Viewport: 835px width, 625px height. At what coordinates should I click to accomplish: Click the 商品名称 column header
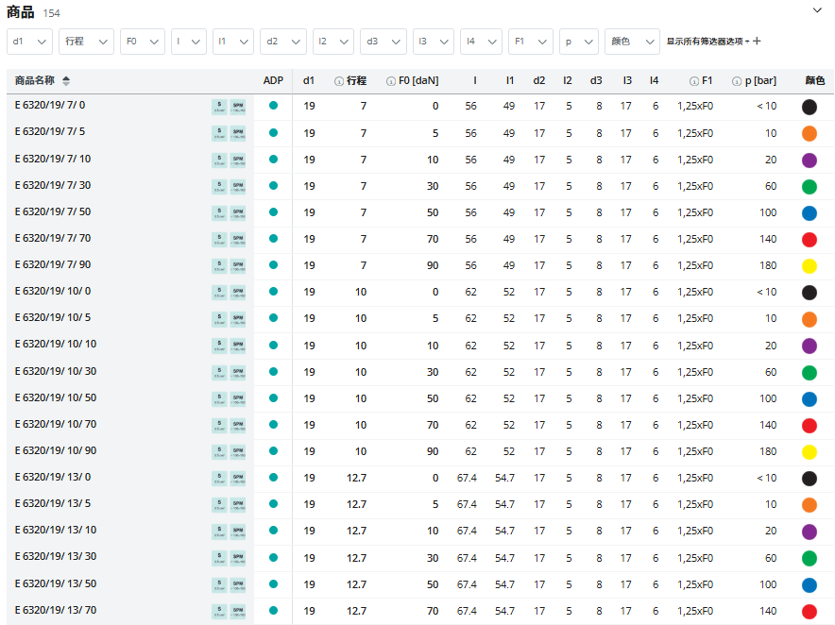tap(35, 81)
